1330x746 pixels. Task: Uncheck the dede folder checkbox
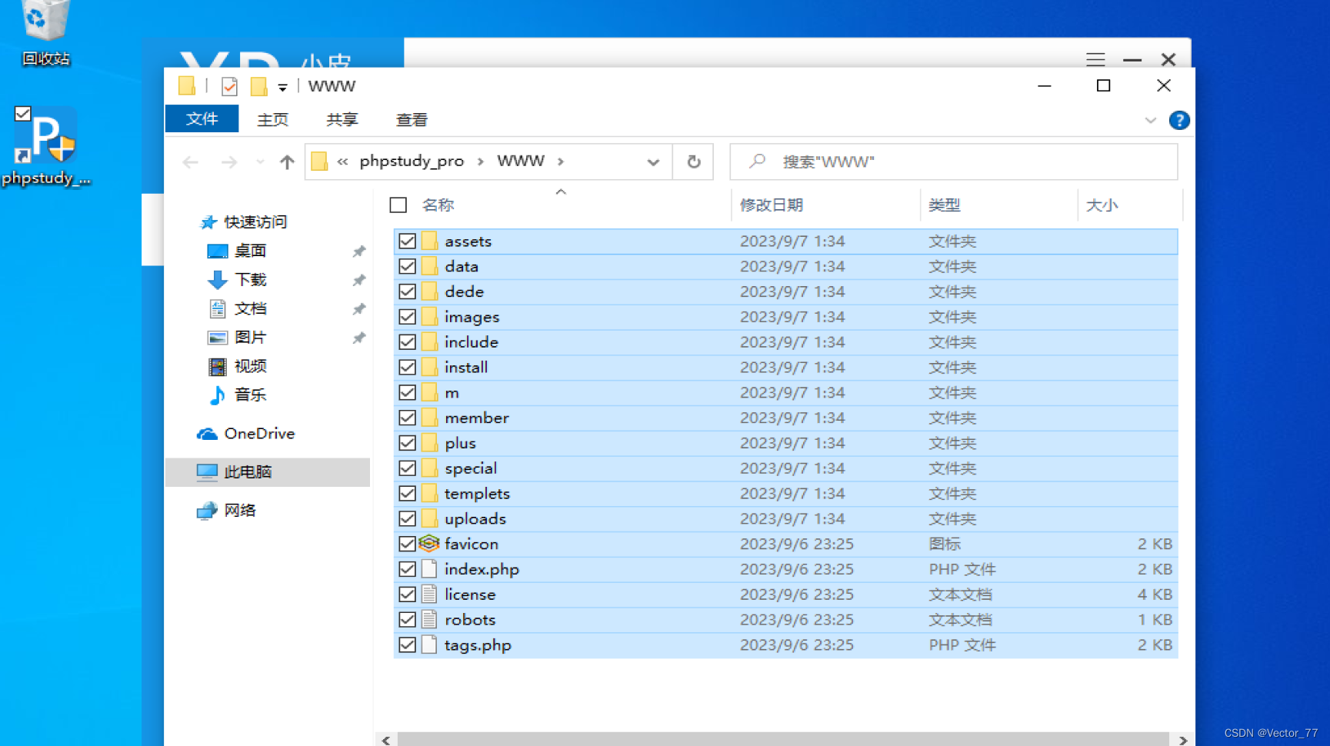tap(407, 291)
